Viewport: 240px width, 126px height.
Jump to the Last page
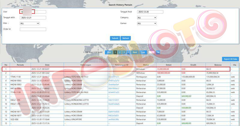[x=143, y=52]
